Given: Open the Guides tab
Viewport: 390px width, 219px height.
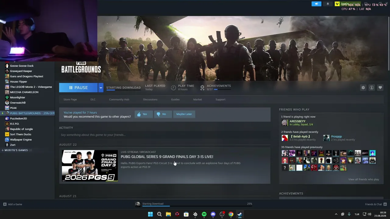Looking at the screenshot, I should pyautogui.click(x=175, y=99).
